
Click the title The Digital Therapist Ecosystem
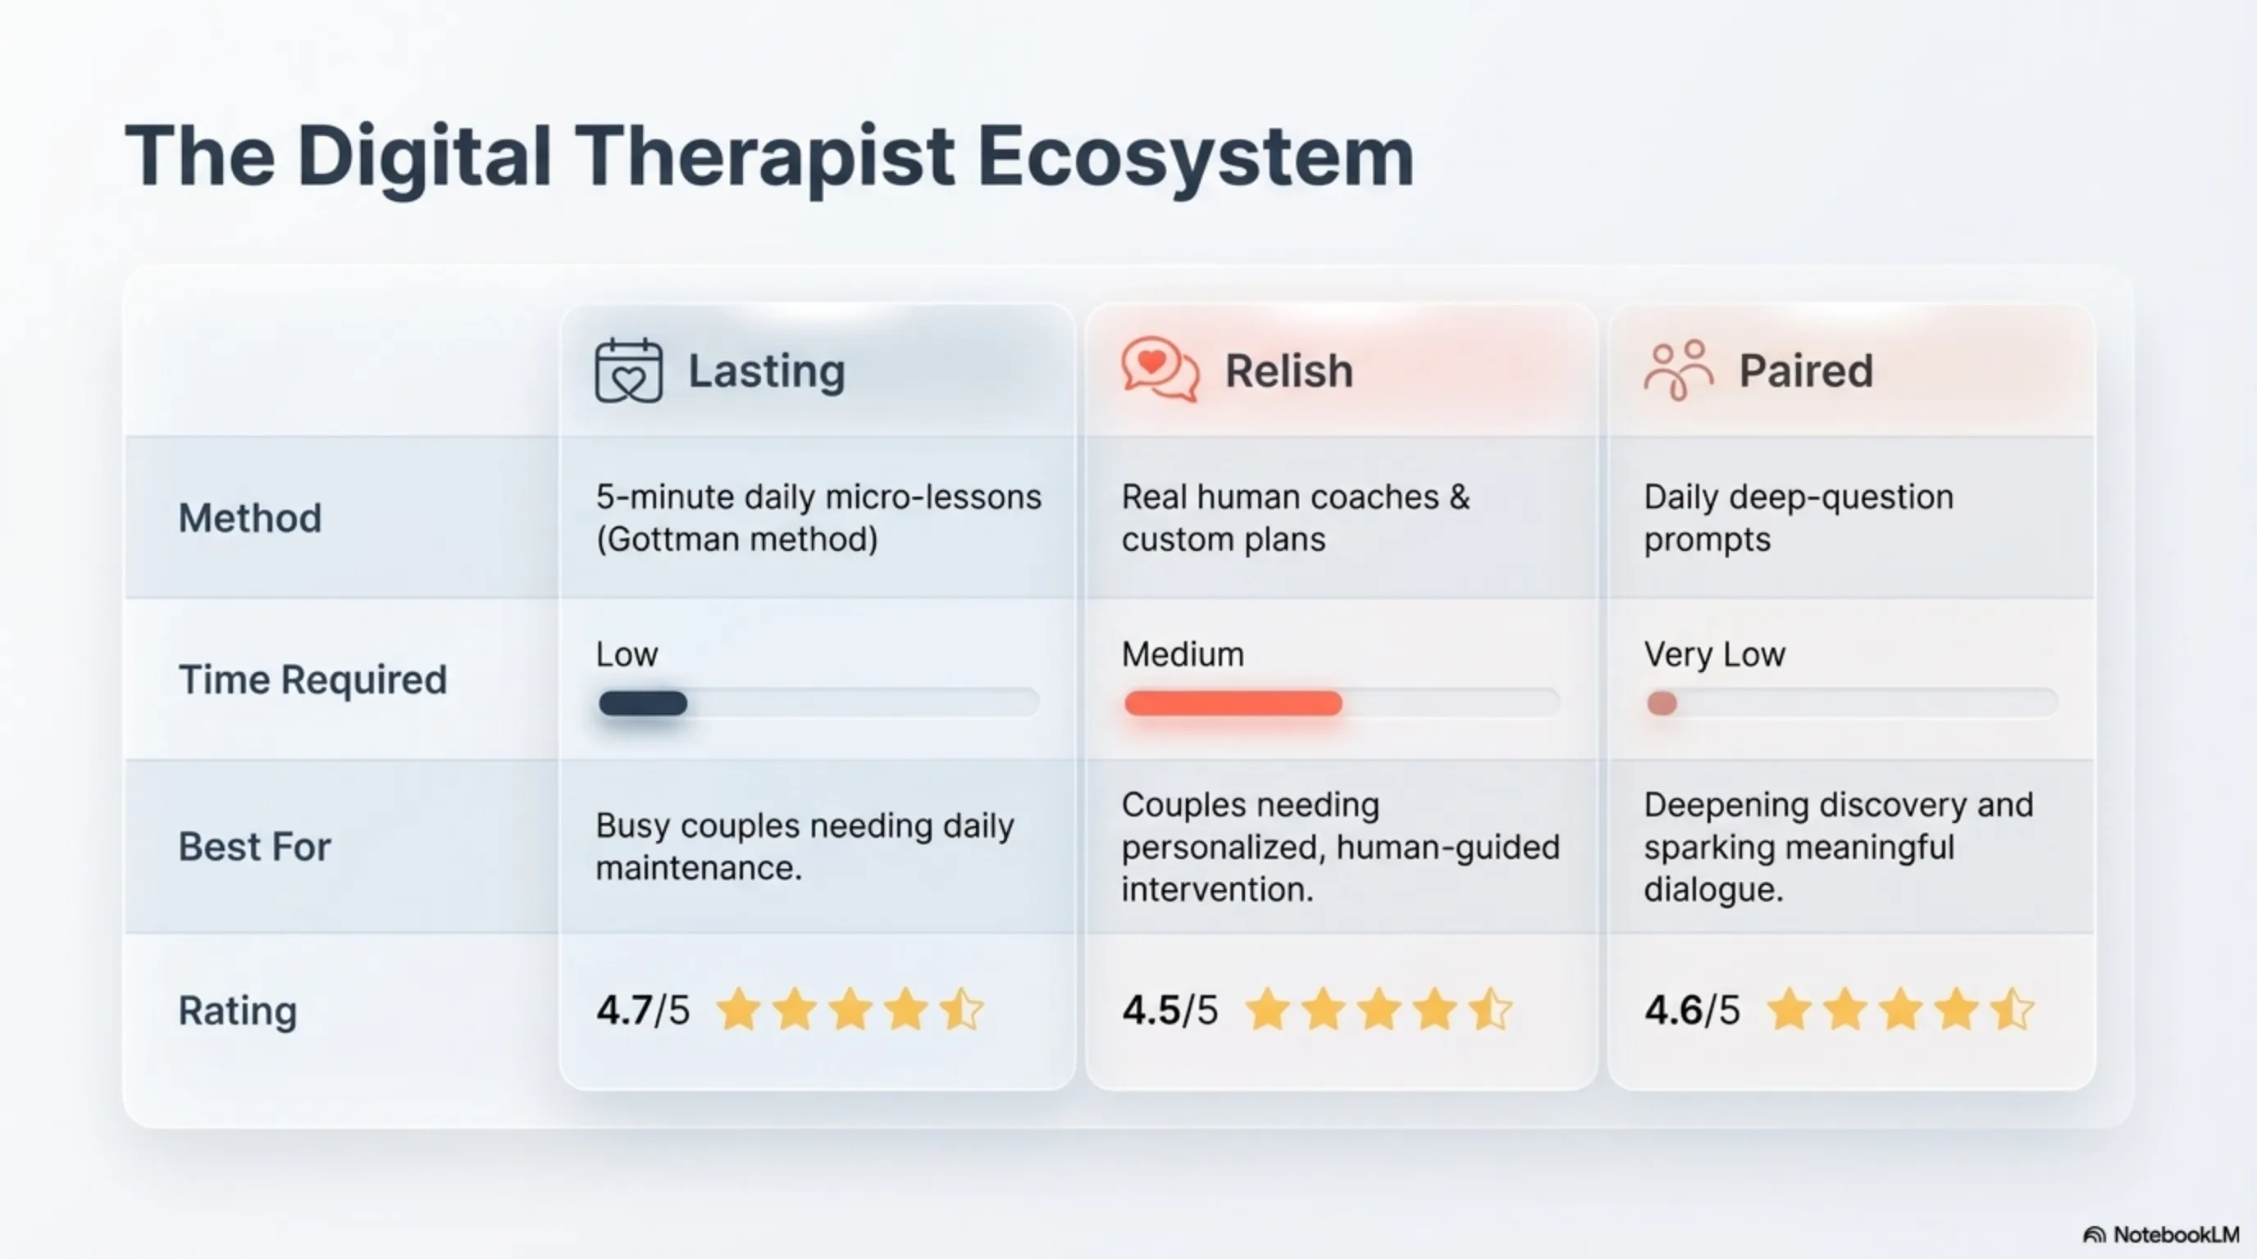point(769,156)
